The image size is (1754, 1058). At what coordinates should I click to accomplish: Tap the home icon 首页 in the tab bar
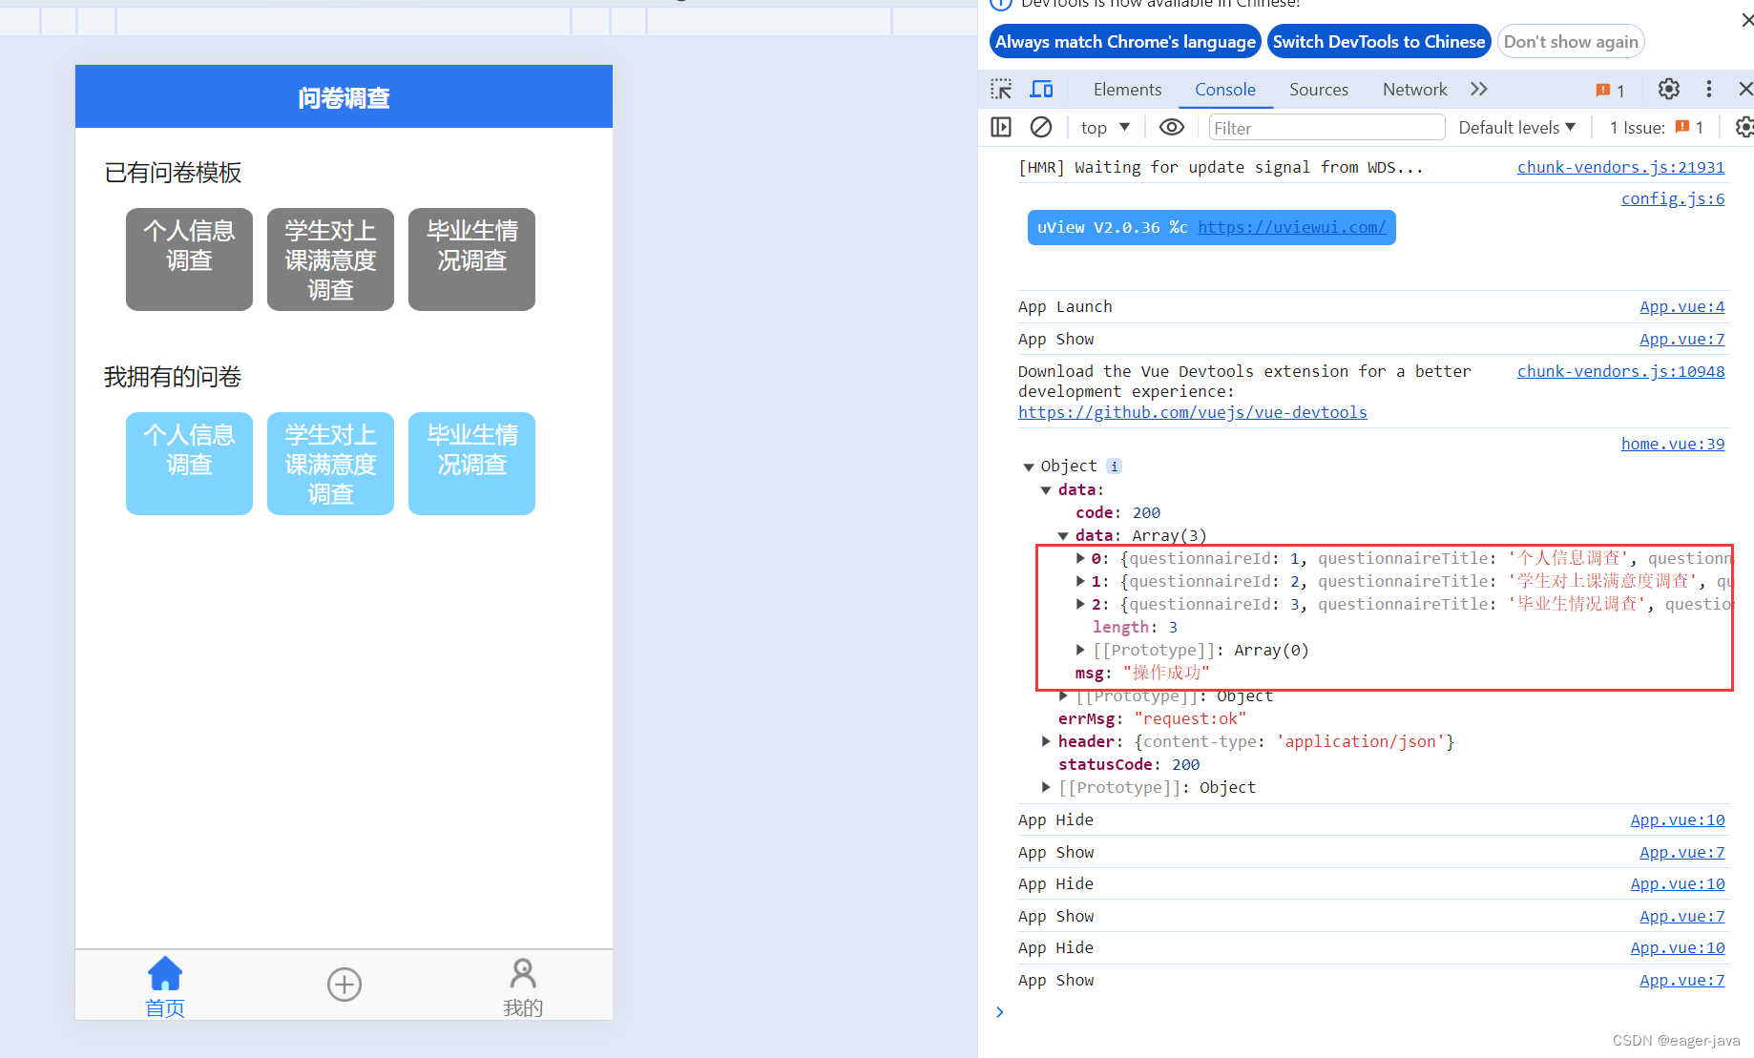coord(165,986)
